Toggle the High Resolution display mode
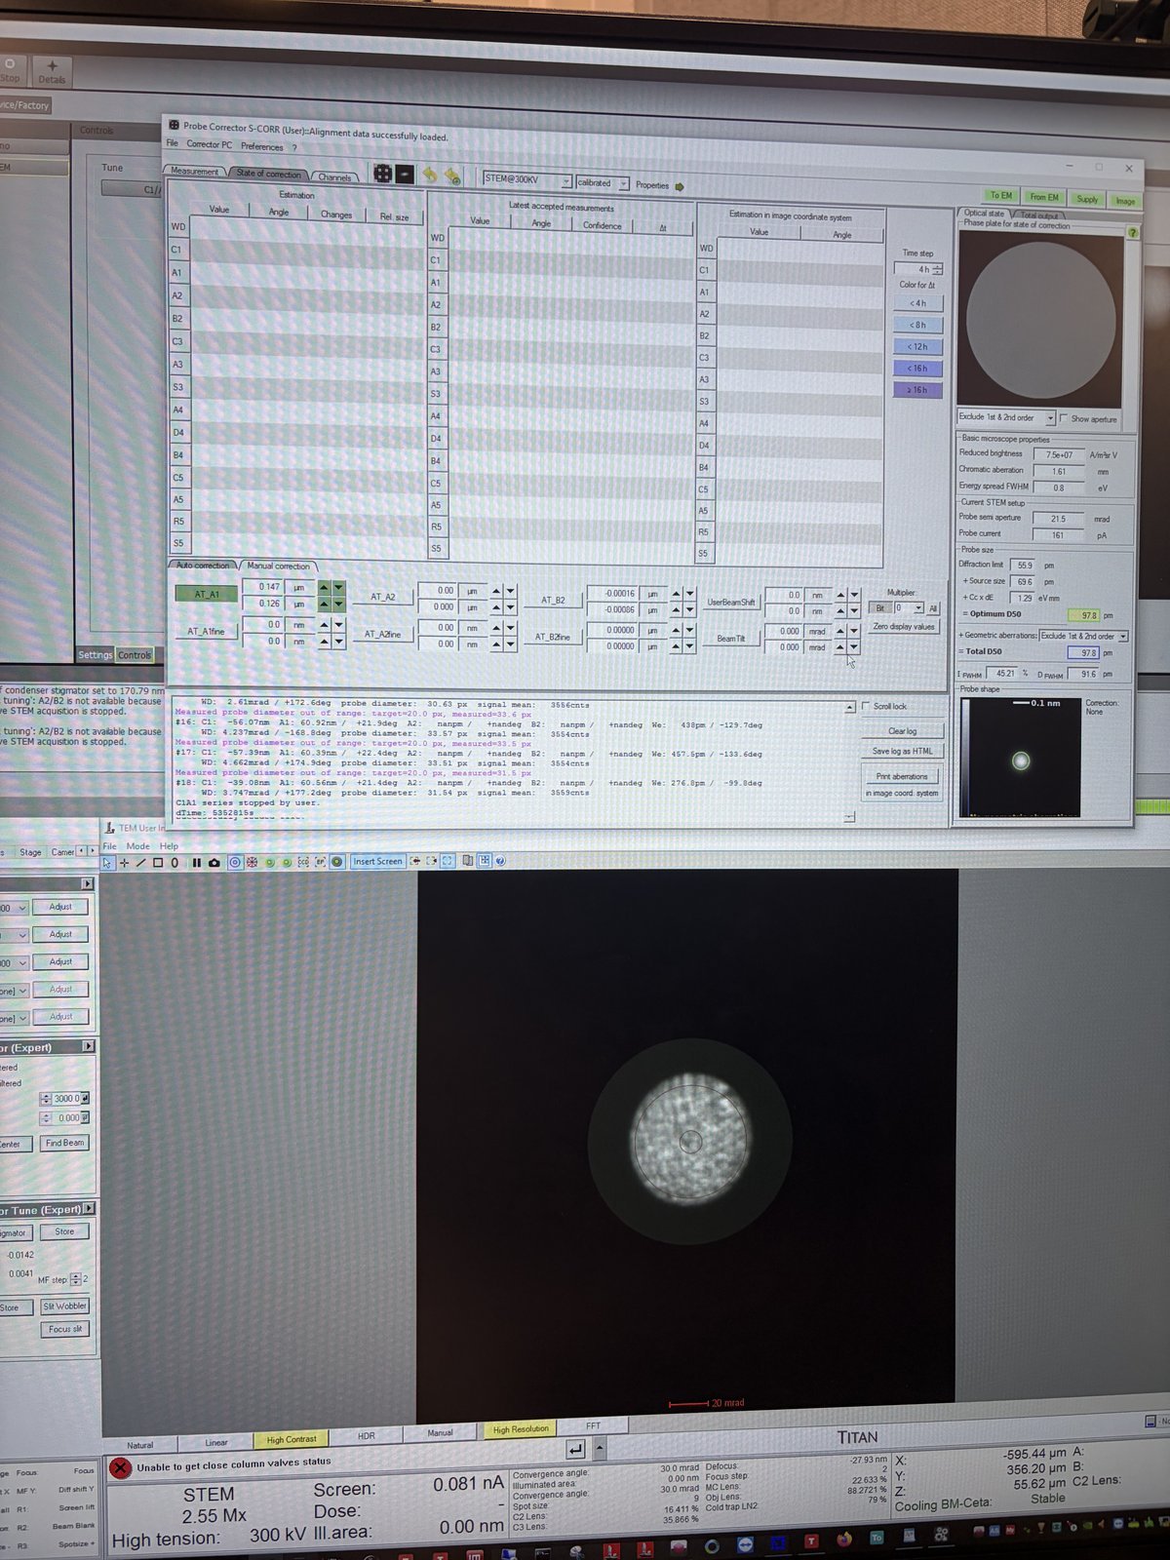1170x1560 pixels. point(521,1429)
